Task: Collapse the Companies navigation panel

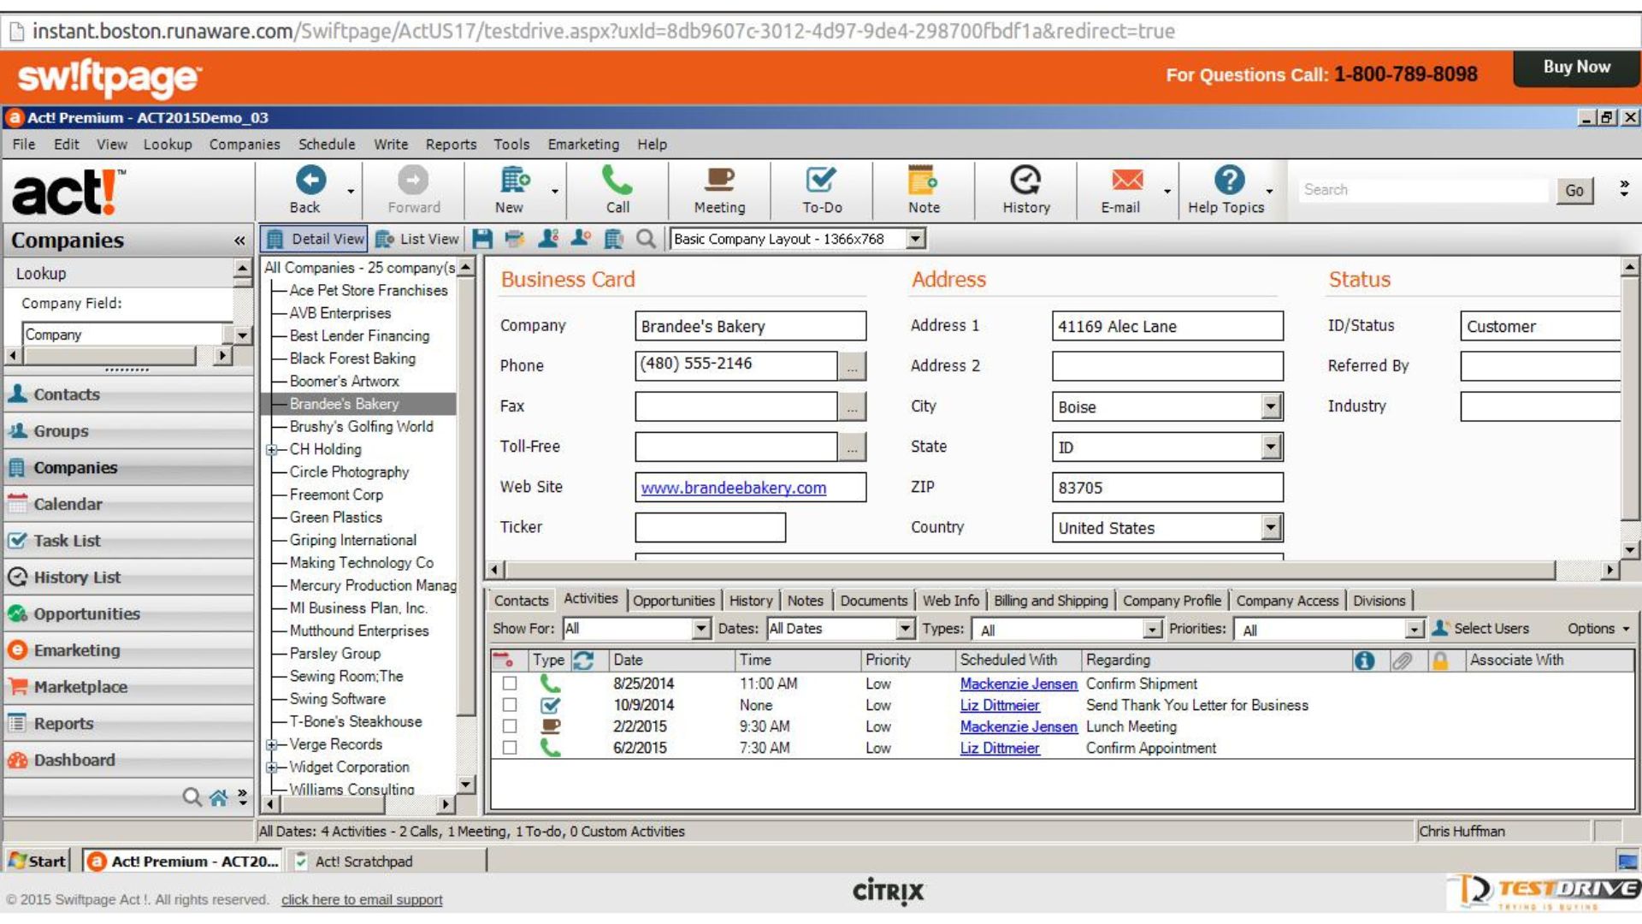Action: click(x=239, y=241)
